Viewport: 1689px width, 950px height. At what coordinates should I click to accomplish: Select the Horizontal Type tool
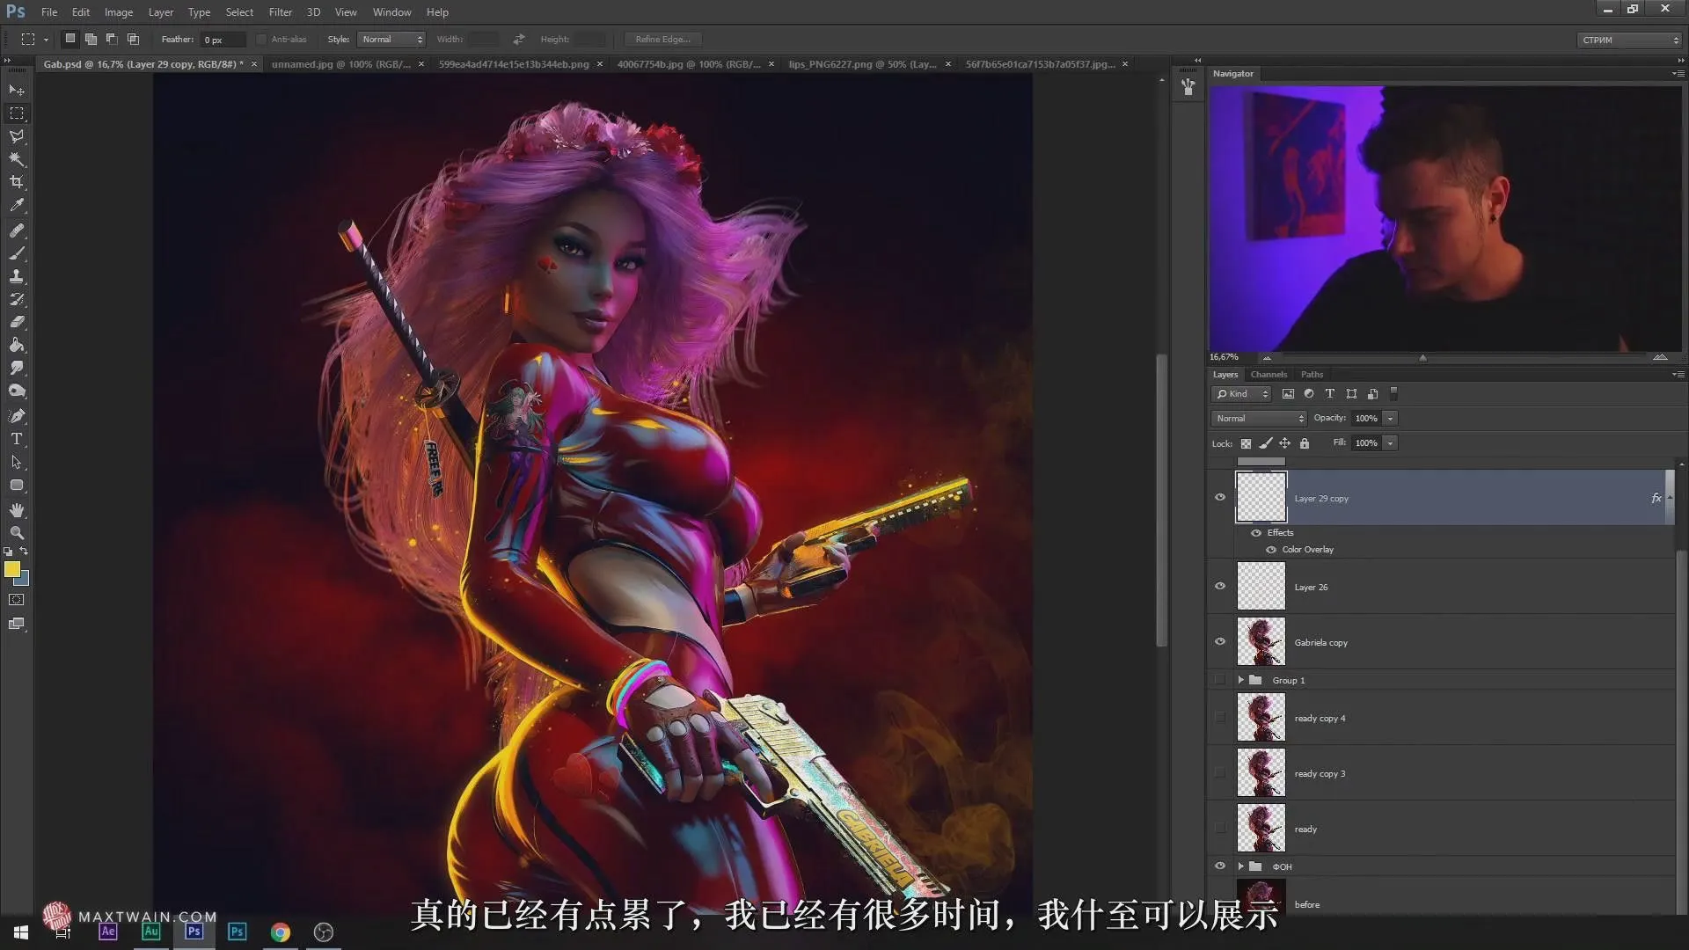(17, 439)
